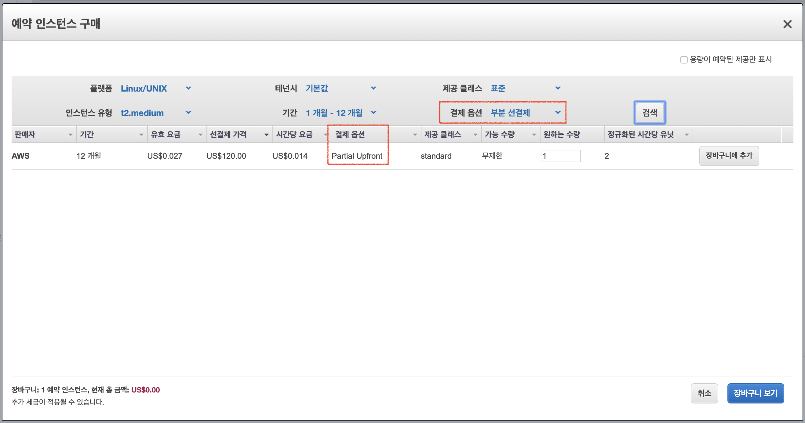Sort by 판매자 column arrow icon
The width and height of the screenshot is (805, 423).
point(70,135)
